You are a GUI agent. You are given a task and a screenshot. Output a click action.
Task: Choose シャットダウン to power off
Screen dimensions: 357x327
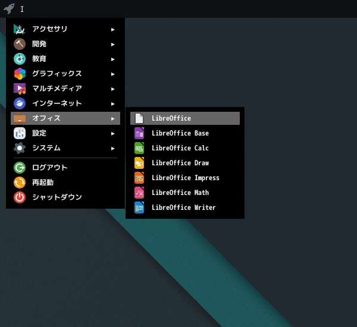click(x=65, y=197)
